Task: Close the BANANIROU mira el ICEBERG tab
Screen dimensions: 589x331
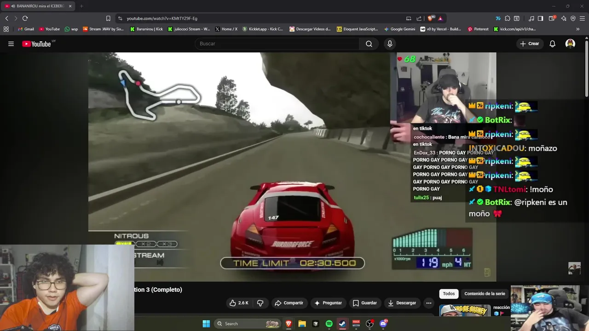Action: [70, 6]
